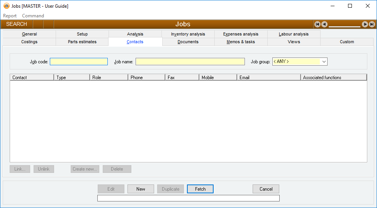Click the app logo in title bar
This screenshot has width=377, height=208.
[6, 6]
